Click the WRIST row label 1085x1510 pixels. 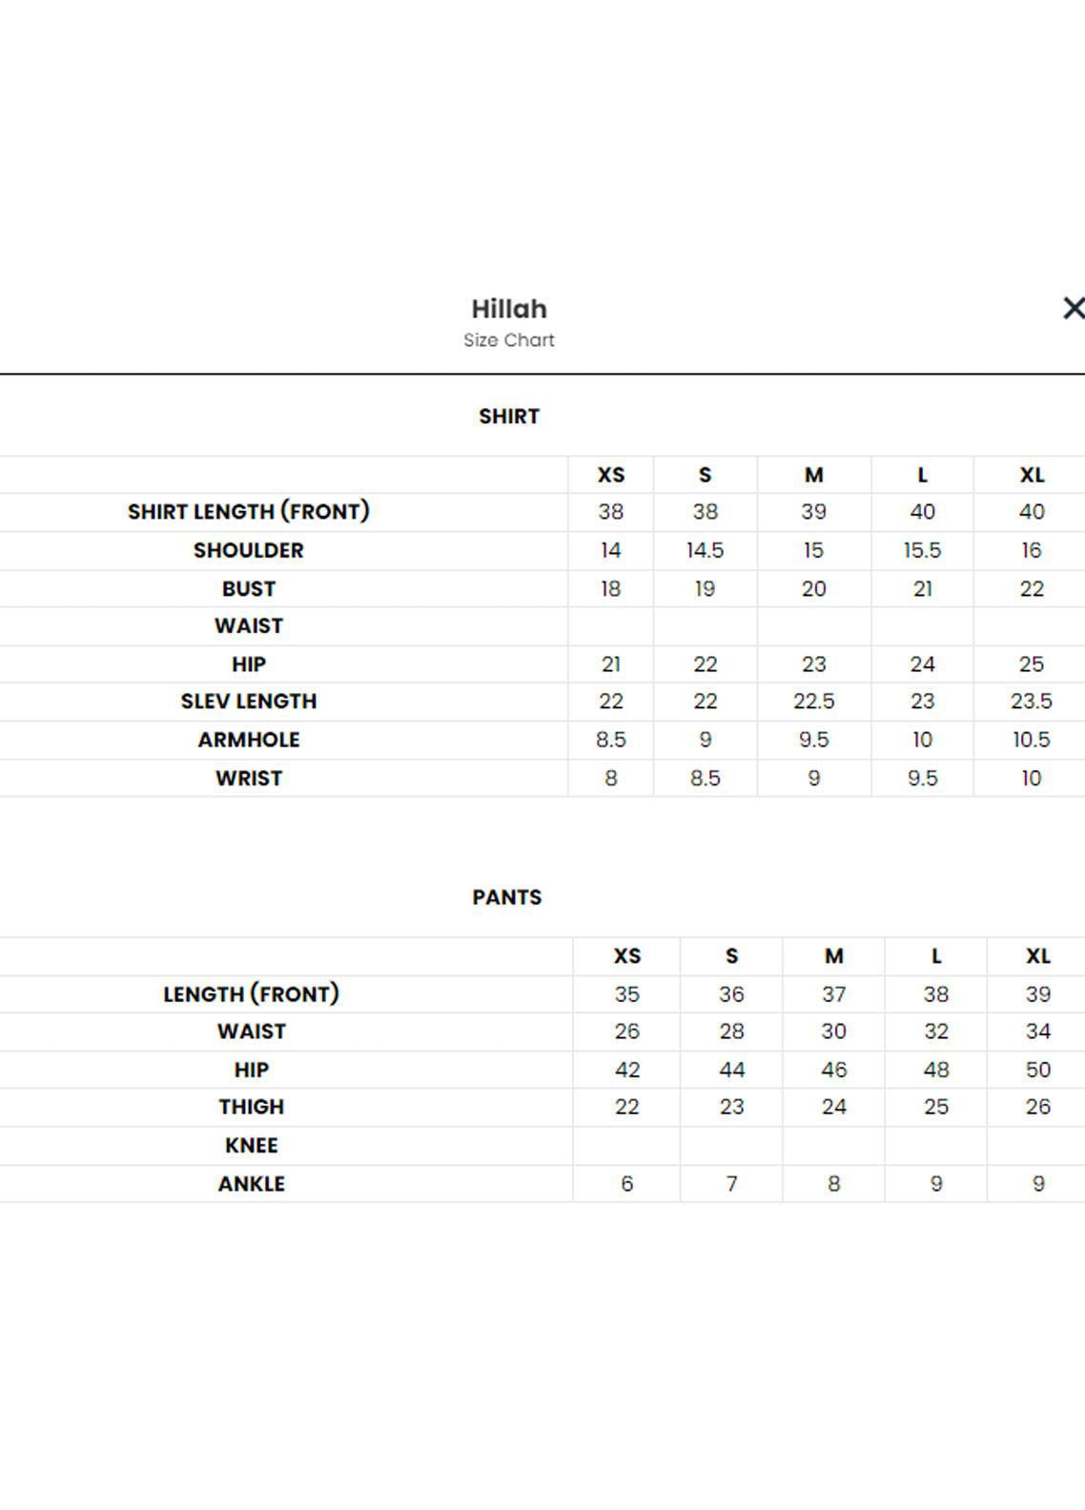[x=249, y=778]
